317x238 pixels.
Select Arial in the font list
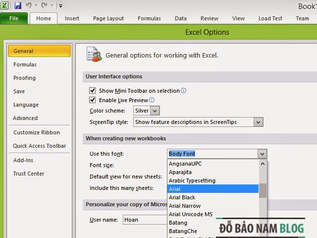(213, 189)
